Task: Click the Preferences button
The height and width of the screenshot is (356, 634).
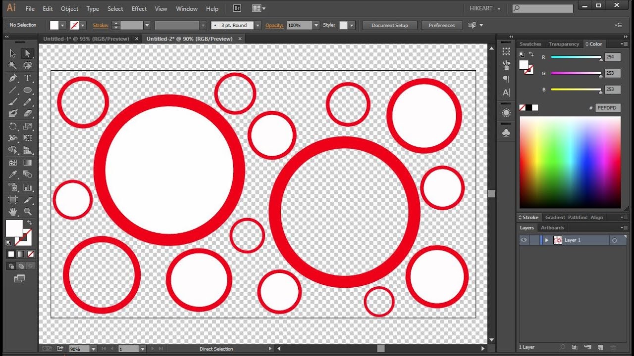Action: coord(442,25)
